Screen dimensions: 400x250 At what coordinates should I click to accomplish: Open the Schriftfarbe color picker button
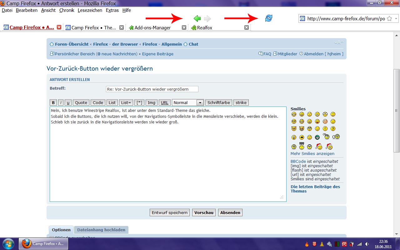pos(219,102)
